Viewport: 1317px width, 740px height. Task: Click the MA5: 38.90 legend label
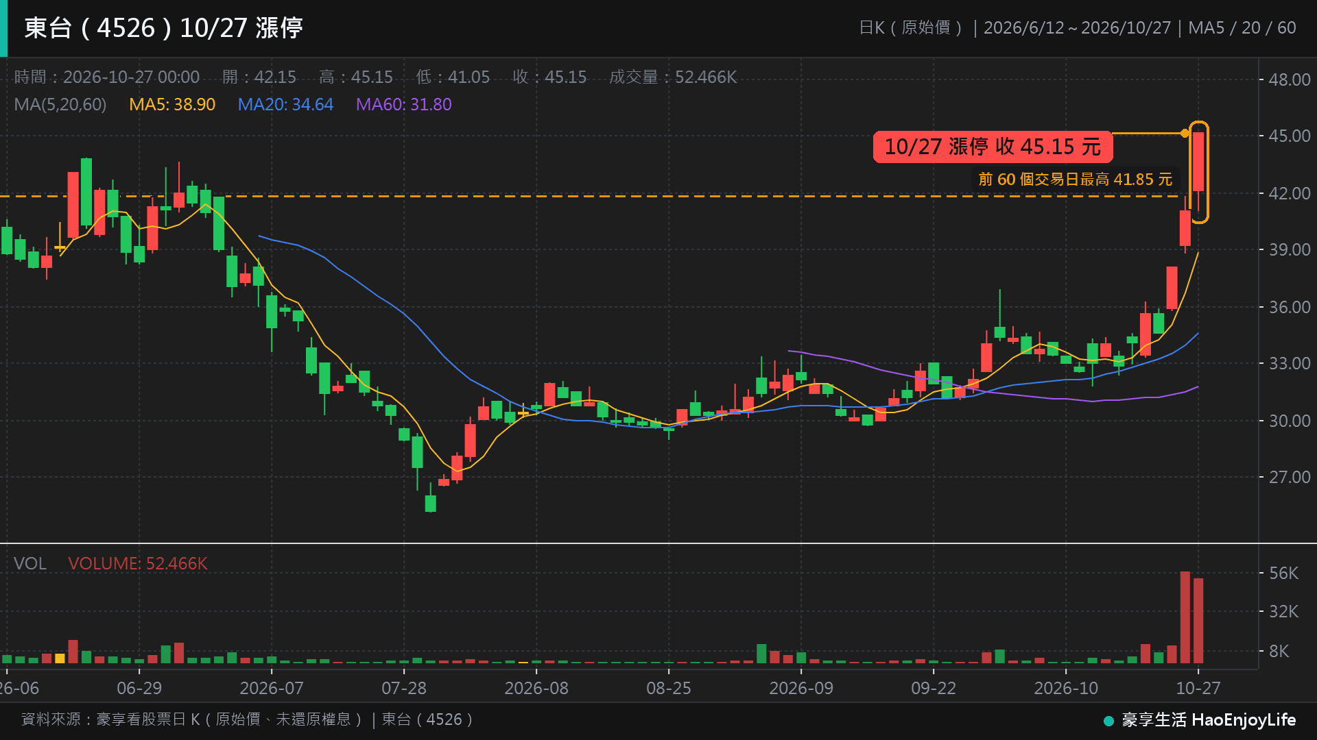[x=172, y=105]
